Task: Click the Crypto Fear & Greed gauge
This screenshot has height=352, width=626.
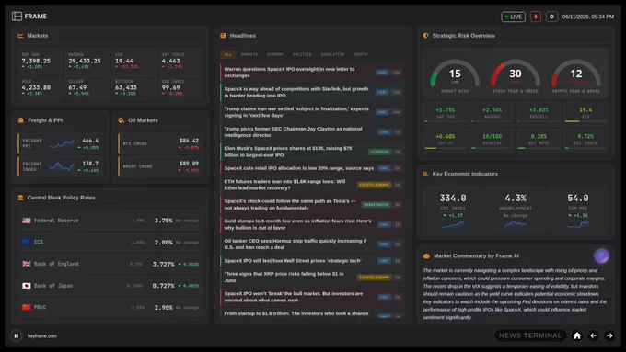Action: pos(575,76)
